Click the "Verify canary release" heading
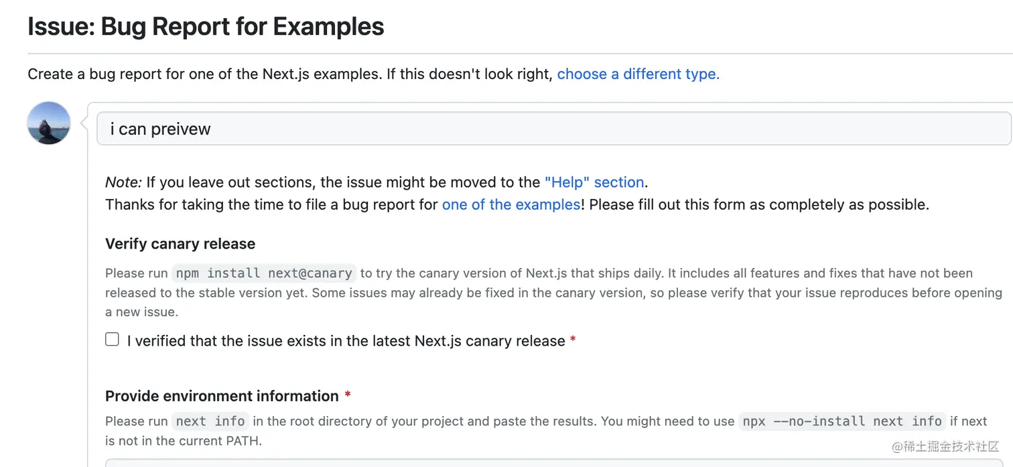The image size is (1013, 467). point(180,244)
